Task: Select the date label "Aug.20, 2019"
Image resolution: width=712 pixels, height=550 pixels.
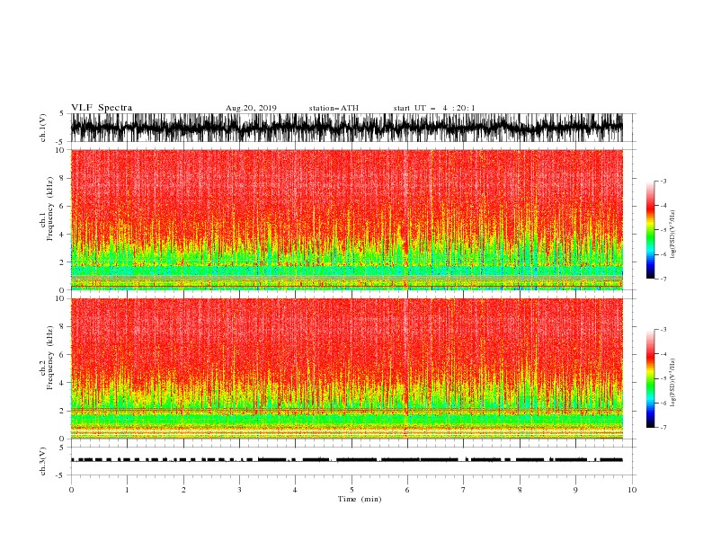Action: click(x=251, y=108)
